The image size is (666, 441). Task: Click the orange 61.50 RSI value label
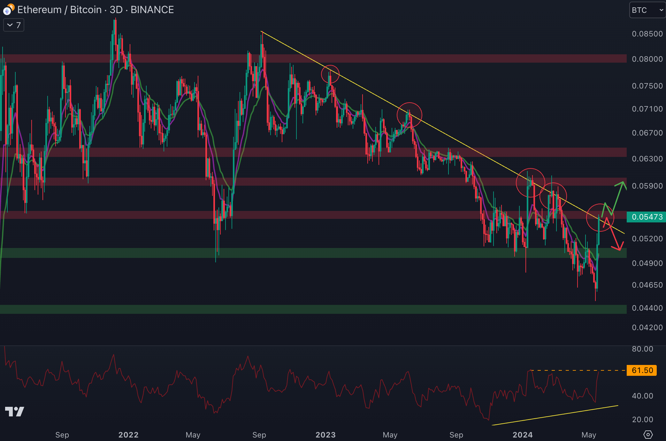(642, 370)
